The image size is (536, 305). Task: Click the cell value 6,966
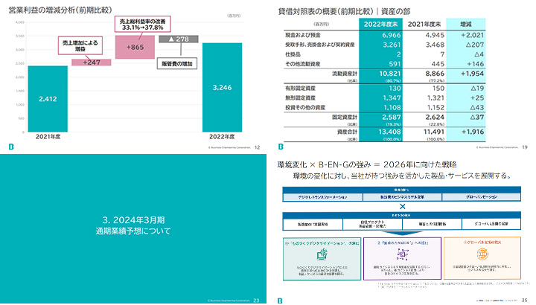point(392,35)
